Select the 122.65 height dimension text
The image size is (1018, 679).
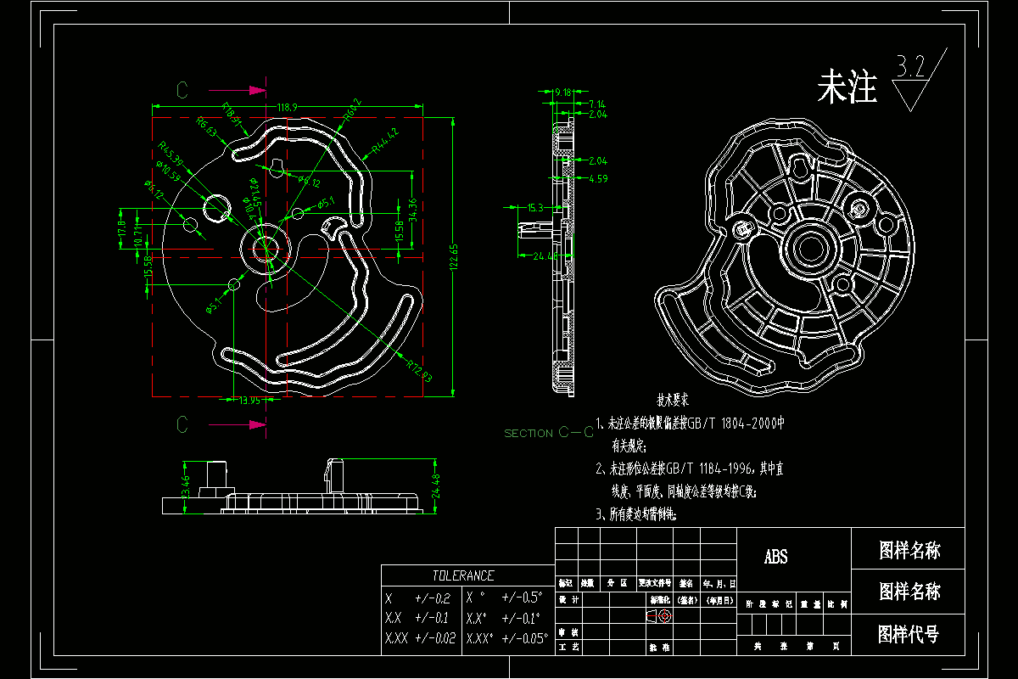coord(454,256)
